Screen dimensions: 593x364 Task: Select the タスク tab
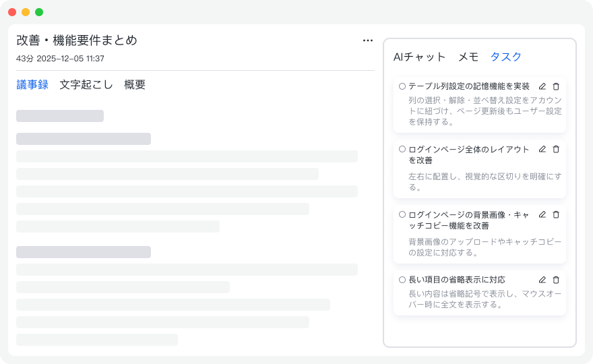point(505,57)
